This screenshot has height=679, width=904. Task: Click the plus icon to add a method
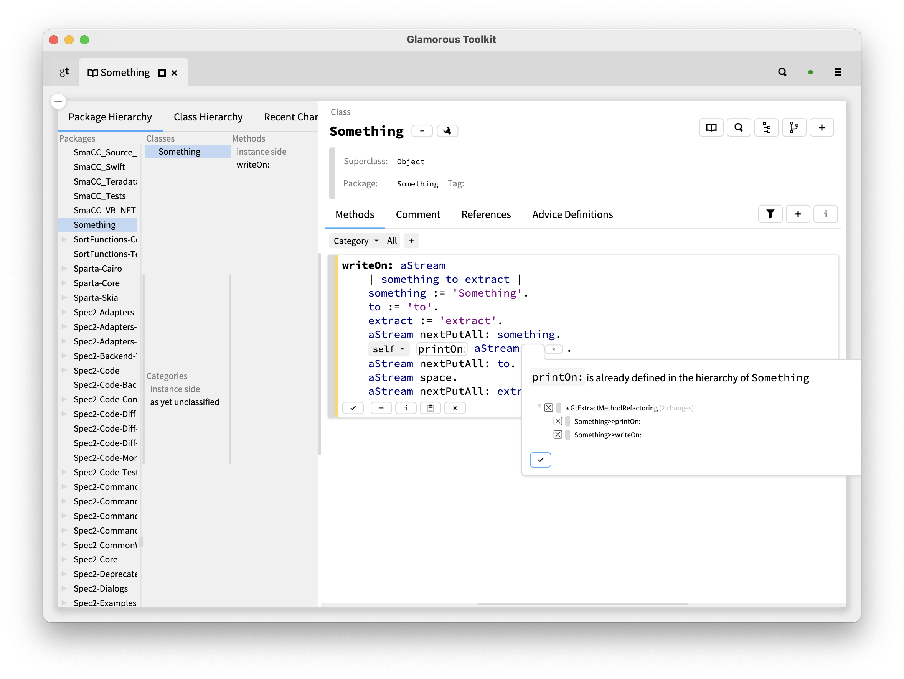[822, 127]
